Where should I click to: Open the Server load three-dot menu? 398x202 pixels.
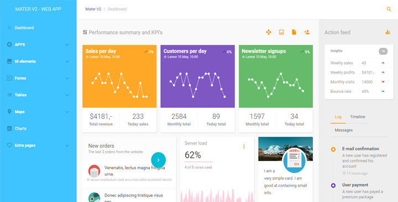(x=244, y=146)
